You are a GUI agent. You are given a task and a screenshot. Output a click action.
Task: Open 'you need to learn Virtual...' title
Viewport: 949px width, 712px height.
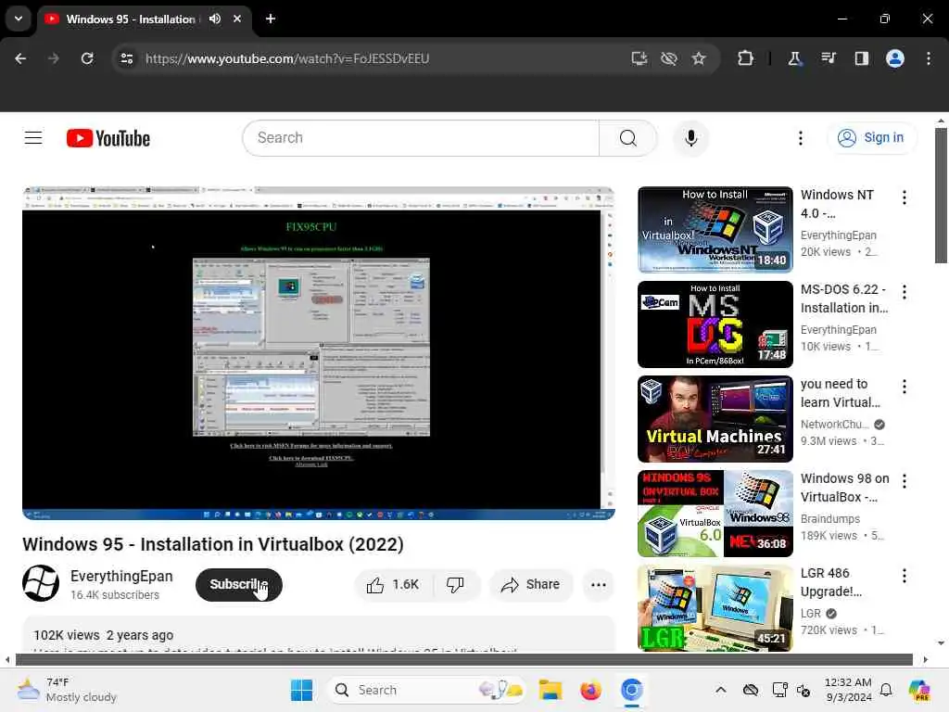(840, 393)
